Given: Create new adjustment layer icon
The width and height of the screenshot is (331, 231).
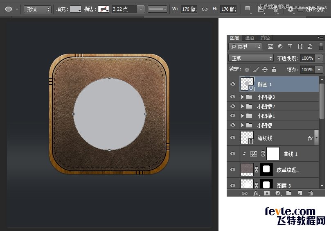Looking at the screenshot, I should click(x=278, y=193).
